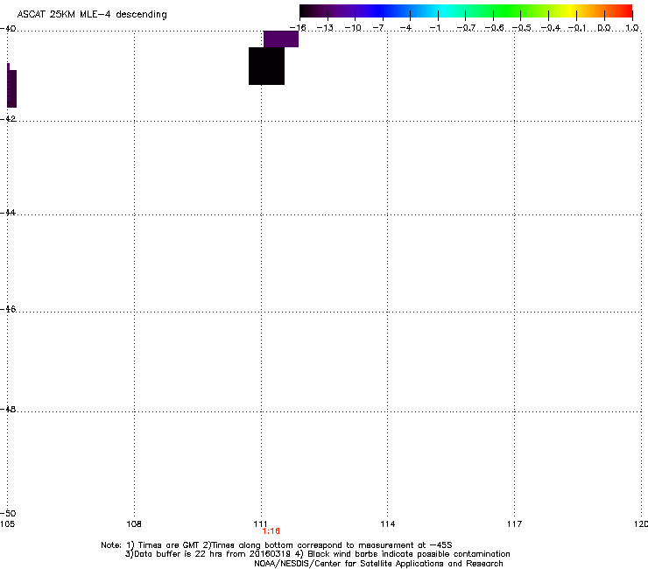Screen dimensions: 648x569
Task: Click the cyan region of the color bar
Action: [x=442, y=11]
